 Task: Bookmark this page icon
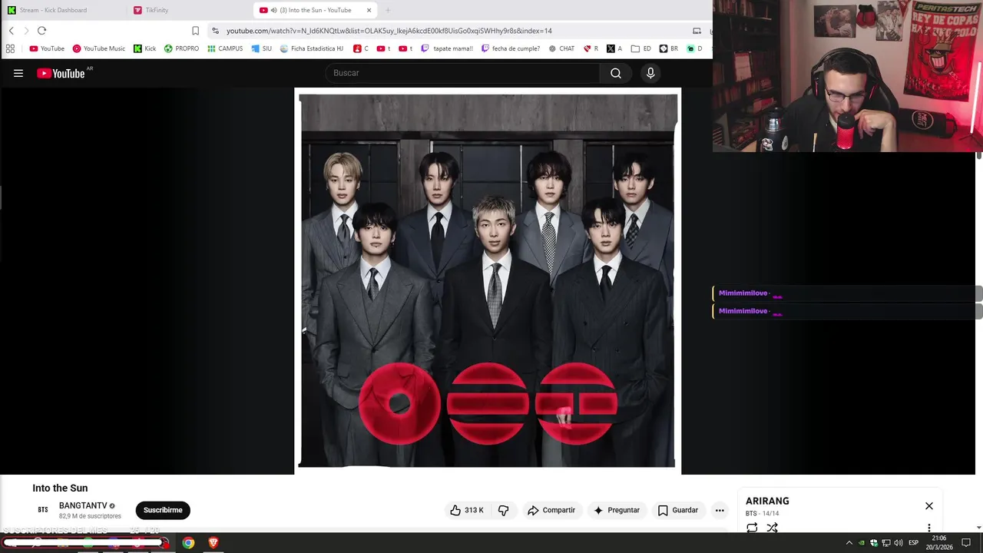point(195,31)
